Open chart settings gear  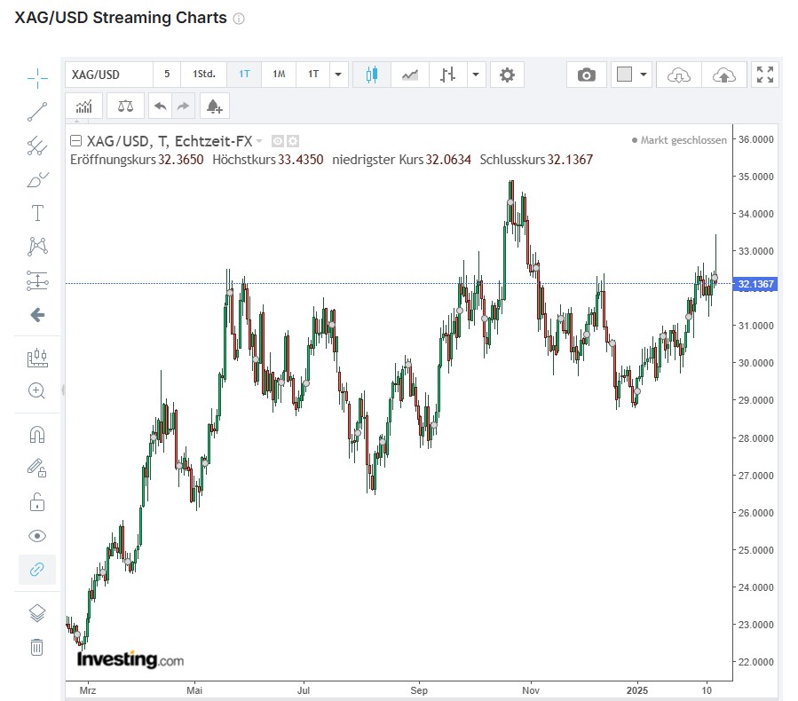(x=507, y=75)
